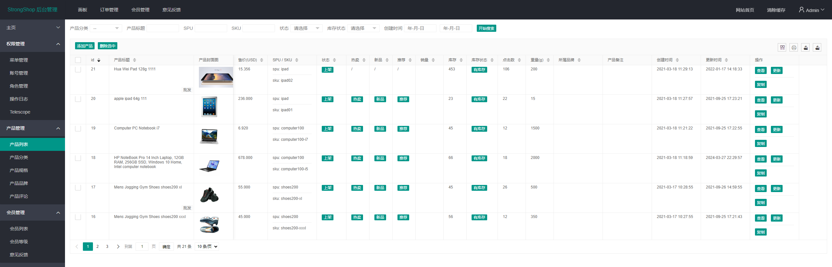Click 网站首页 link in header

(x=745, y=10)
